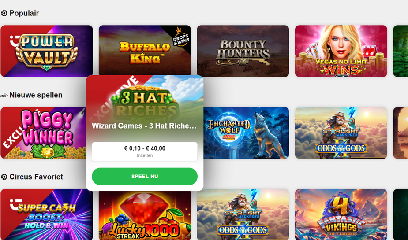408x240 pixels.
Task: Click the chip icon beside Populair heading
Action: click(4, 13)
